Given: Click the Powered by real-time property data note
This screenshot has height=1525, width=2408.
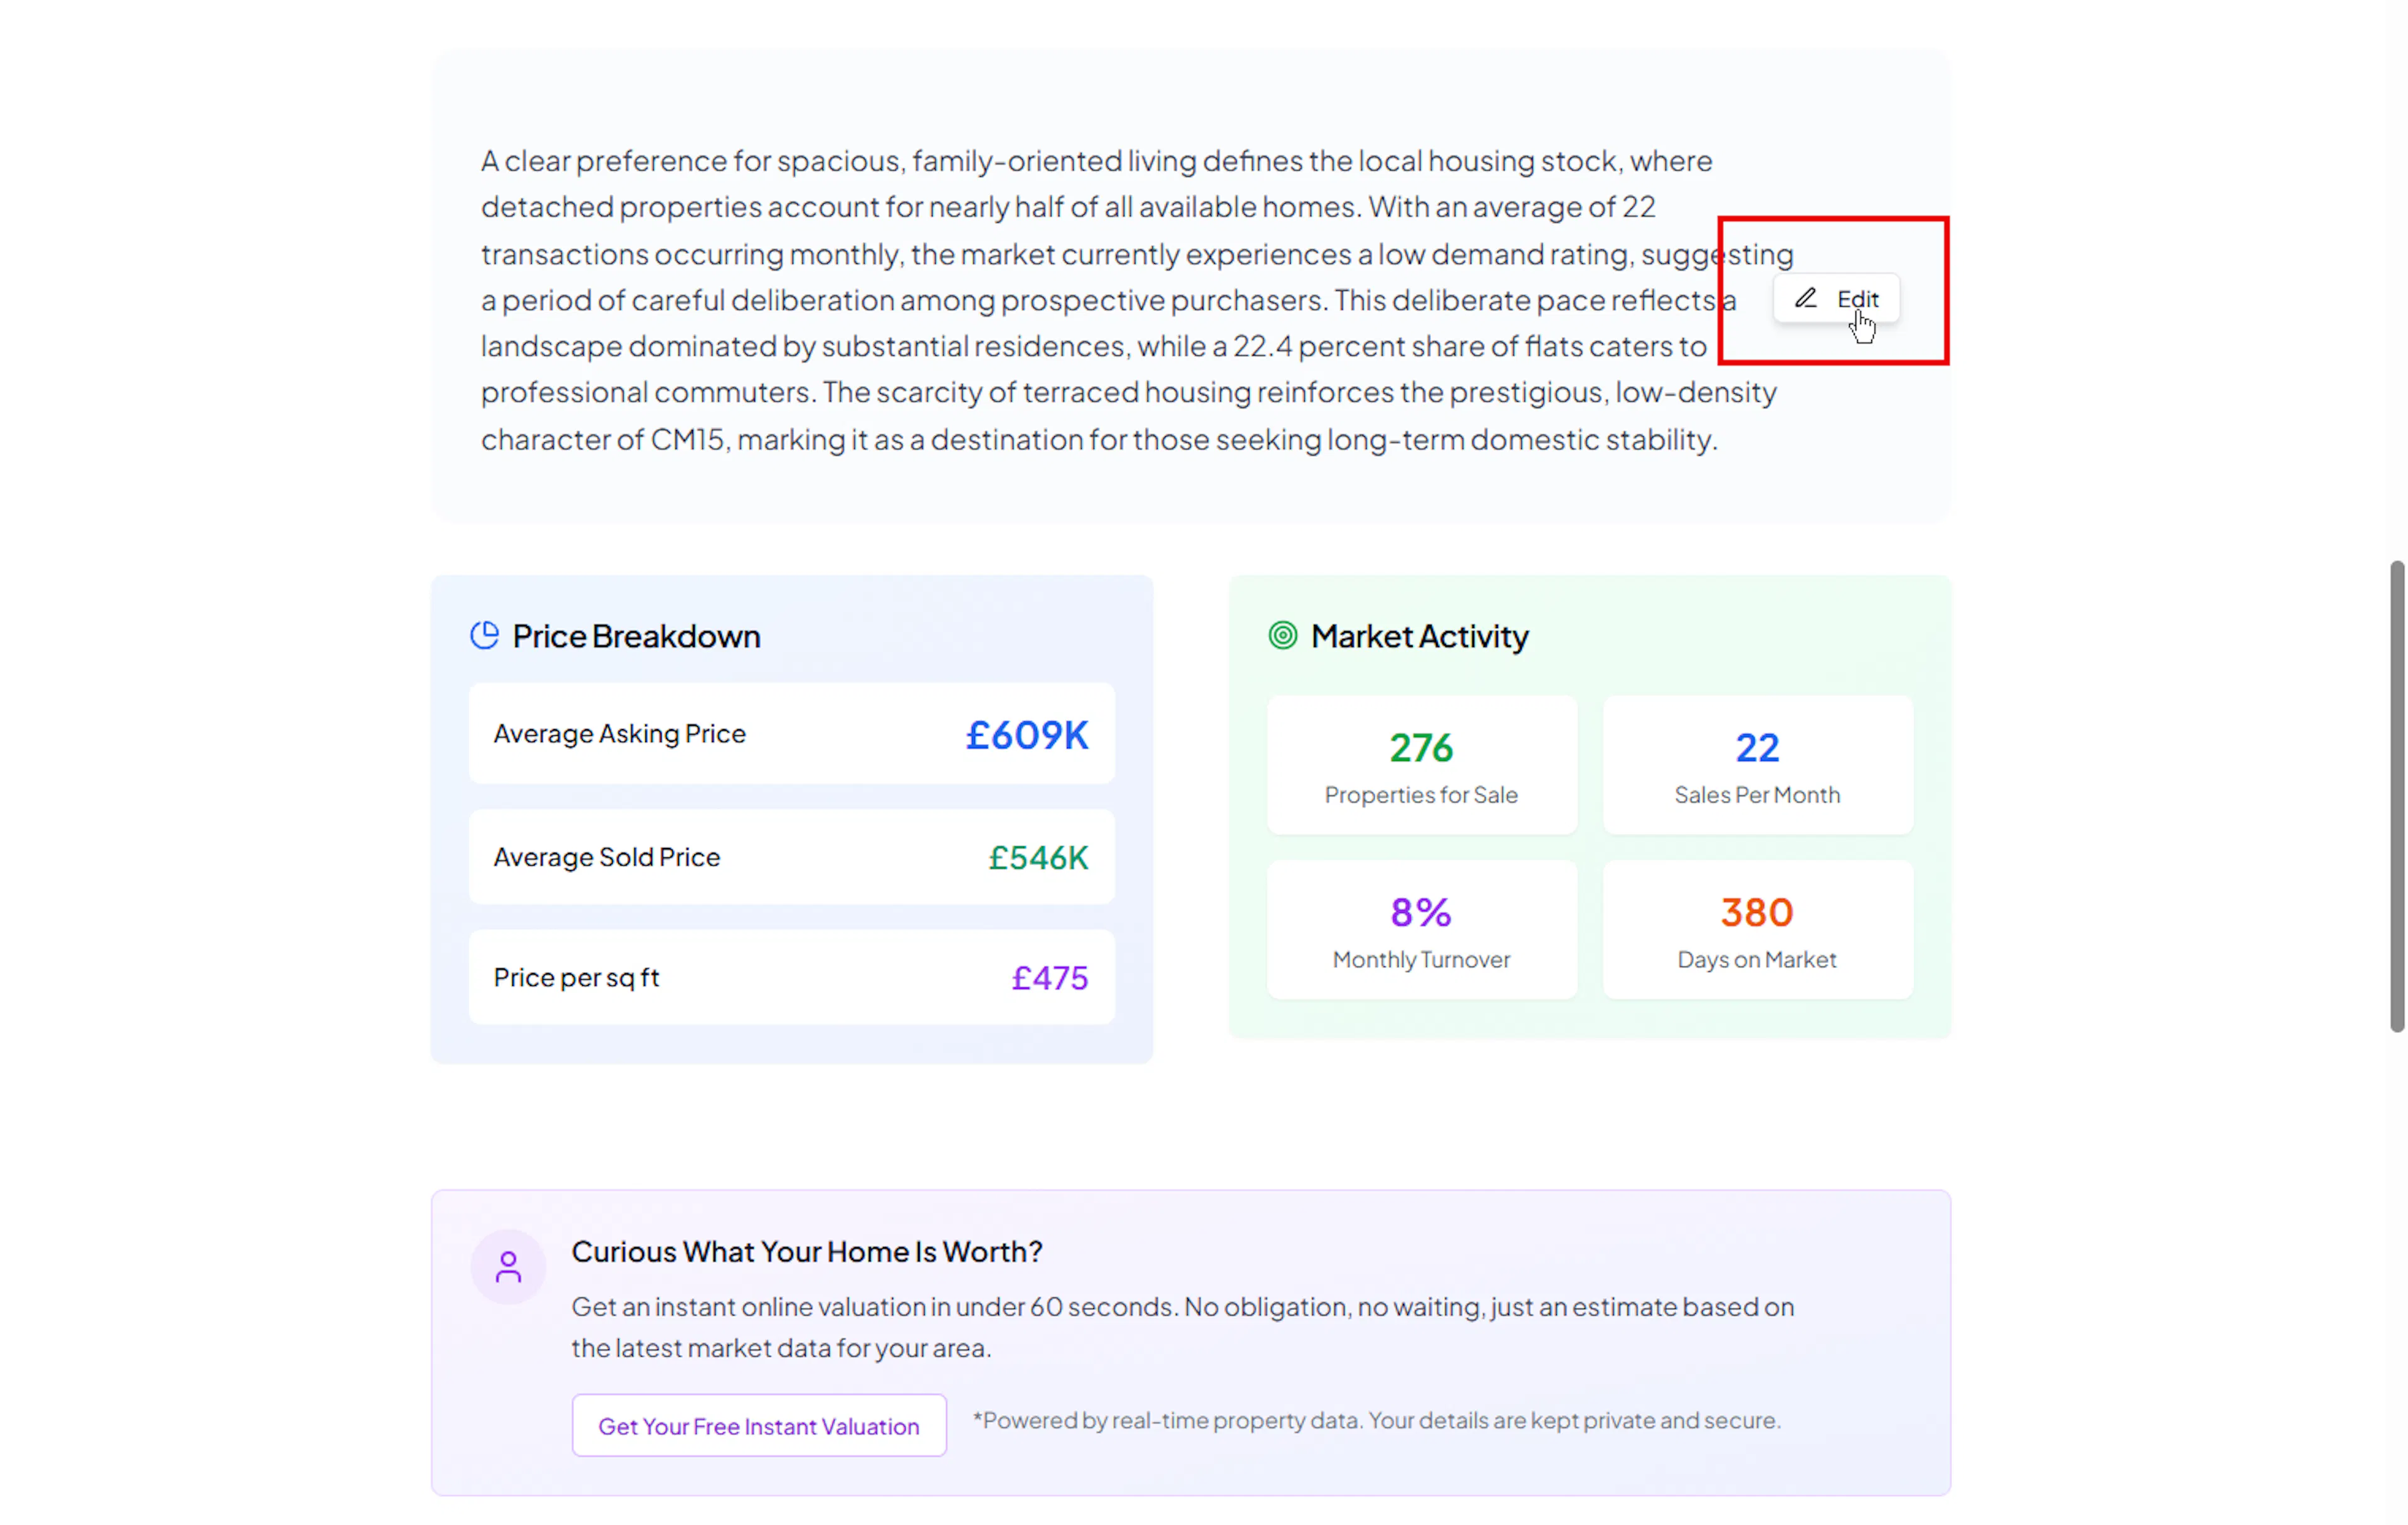Looking at the screenshot, I should [x=1376, y=1420].
